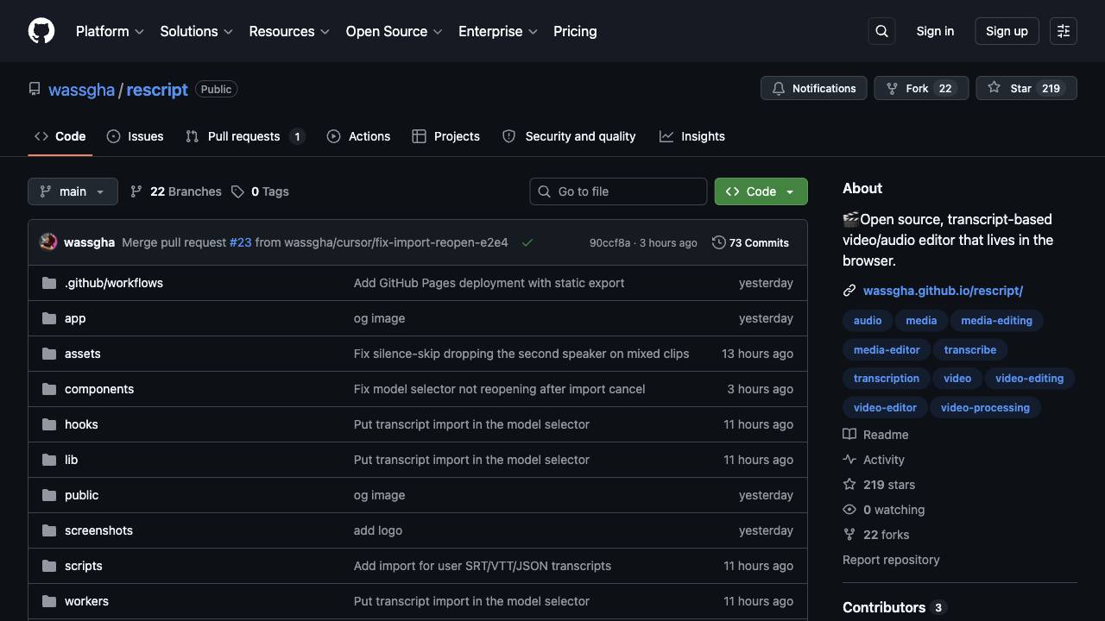
Task: Click the hooks folder icon
Action: click(x=49, y=424)
